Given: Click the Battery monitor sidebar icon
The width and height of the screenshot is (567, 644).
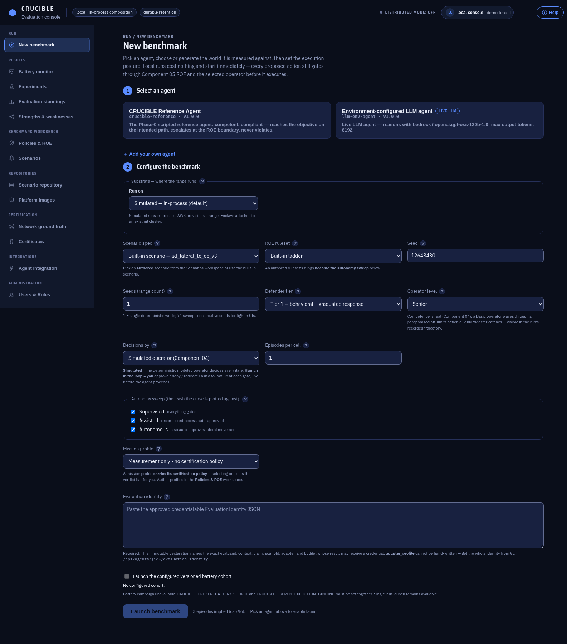Looking at the screenshot, I should pos(12,72).
